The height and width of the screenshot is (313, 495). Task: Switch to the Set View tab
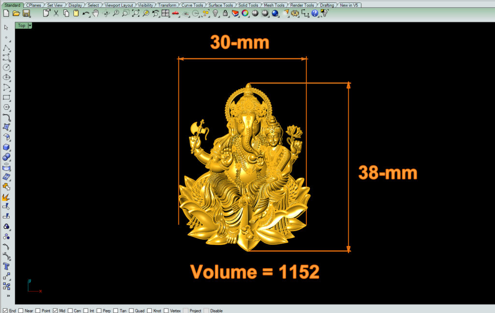tap(55, 5)
